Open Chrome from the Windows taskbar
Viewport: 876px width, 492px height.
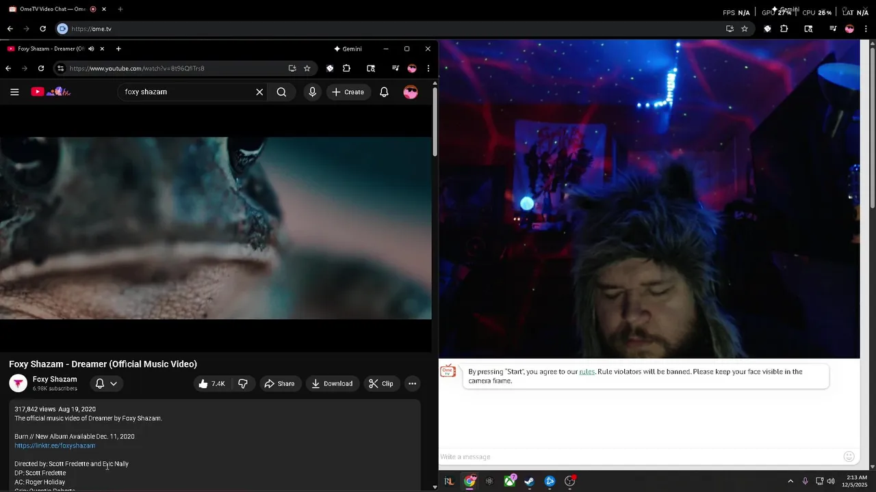[x=469, y=481]
